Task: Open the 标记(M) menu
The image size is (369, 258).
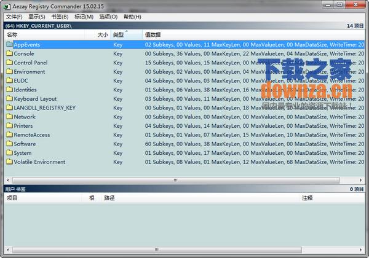Action: [84, 17]
